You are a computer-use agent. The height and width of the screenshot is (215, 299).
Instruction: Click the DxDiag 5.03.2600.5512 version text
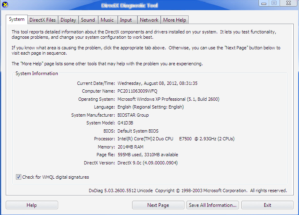coord(121,191)
